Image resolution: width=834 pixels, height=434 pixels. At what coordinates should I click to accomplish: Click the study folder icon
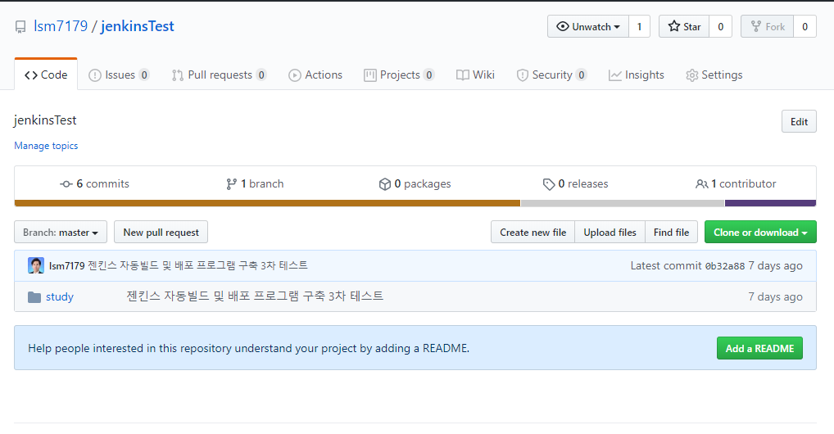point(34,296)
